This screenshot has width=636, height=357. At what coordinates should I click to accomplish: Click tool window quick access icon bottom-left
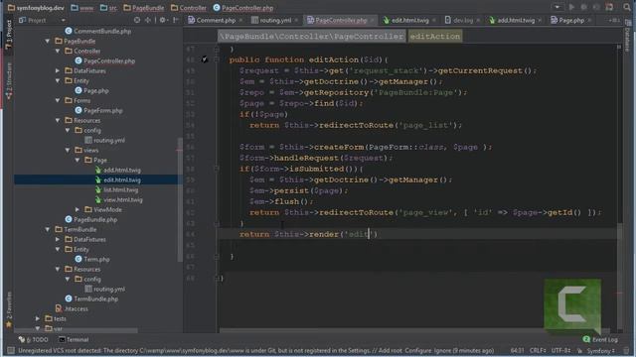(x=11, y=350)
